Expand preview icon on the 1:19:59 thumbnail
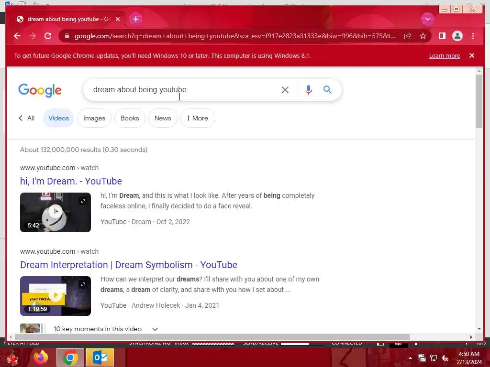490x367 pixels. pyautogui.click(x=83, y=284)
